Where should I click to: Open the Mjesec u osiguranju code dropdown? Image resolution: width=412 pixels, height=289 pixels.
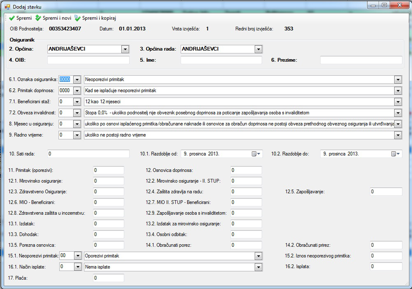[77, 124]
